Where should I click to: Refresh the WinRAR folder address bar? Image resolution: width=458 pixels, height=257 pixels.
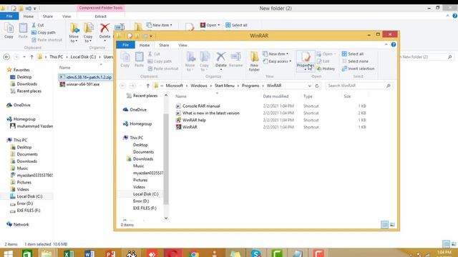click(x=317, y=86)
